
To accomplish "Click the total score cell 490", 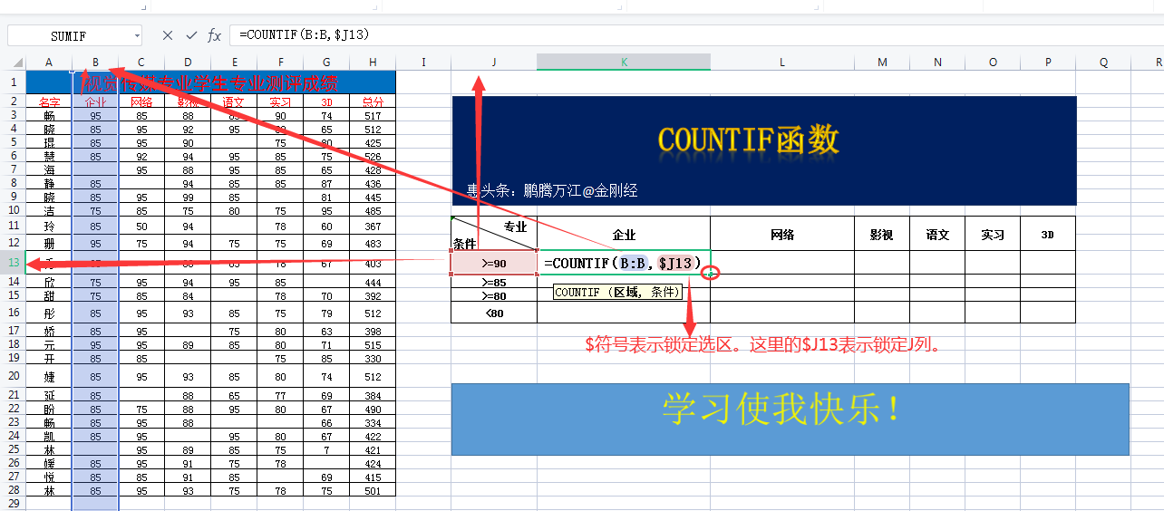I will point(373,410).
